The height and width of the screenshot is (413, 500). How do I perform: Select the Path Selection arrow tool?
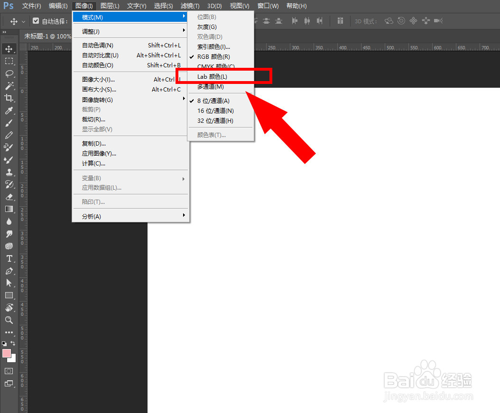[9, 283]
